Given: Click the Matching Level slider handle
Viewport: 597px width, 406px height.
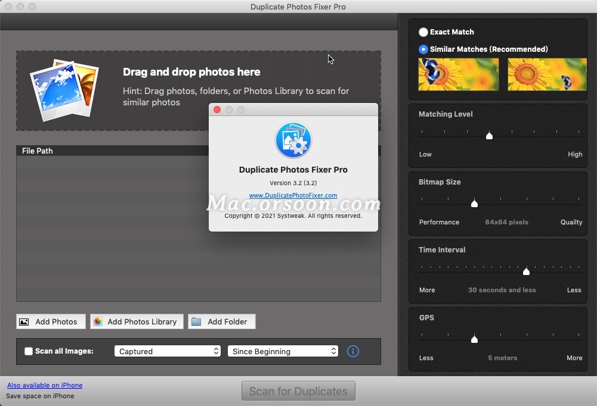Looking at the screenshot, I should click(x=489, y=135).
